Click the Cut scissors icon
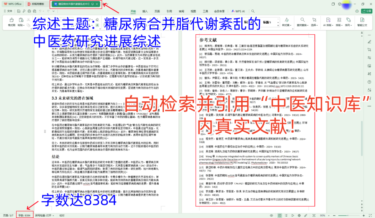This screenshot has height=218, width=375. coord(28,19)
